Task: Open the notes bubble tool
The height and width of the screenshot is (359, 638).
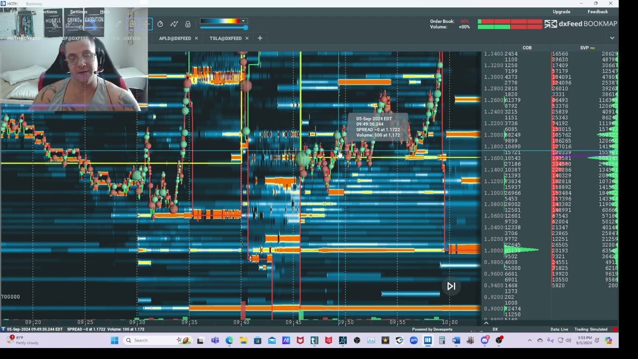Action: click(132, 24)
